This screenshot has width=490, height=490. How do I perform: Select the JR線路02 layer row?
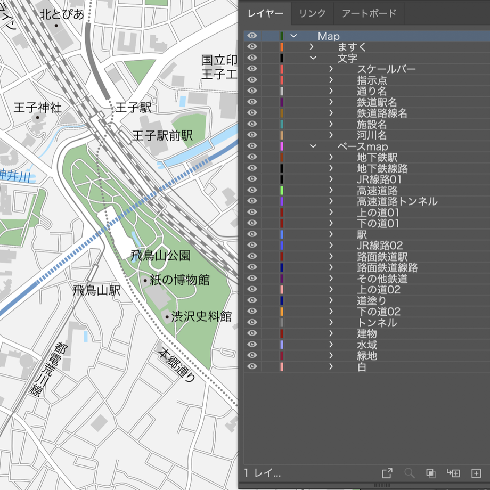click(x=366, y=245)
